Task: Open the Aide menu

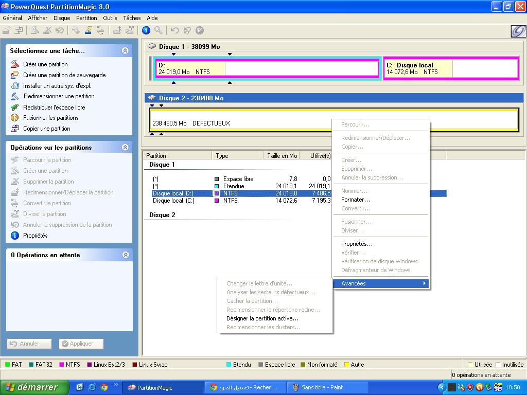Action: click(152, 18)
